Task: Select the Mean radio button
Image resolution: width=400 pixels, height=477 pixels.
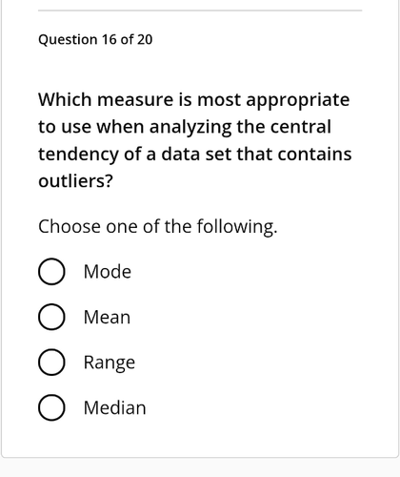Action: pos(51,317)
